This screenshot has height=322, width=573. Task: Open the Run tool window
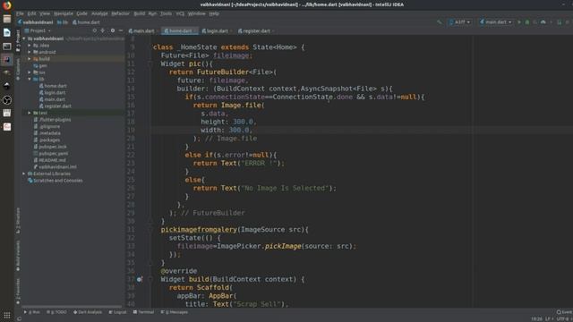tap(32, 312)
